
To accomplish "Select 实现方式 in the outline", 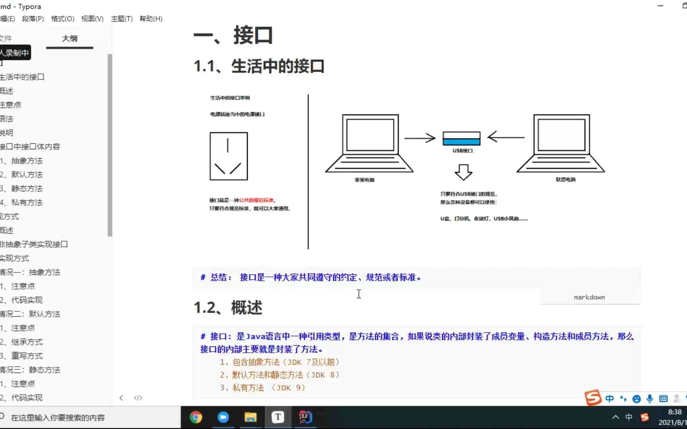I will pyautogui.click(x=15, y=259).
